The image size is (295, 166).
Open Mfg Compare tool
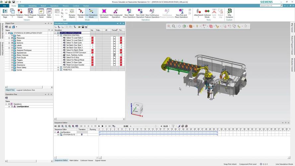(229, 13)
